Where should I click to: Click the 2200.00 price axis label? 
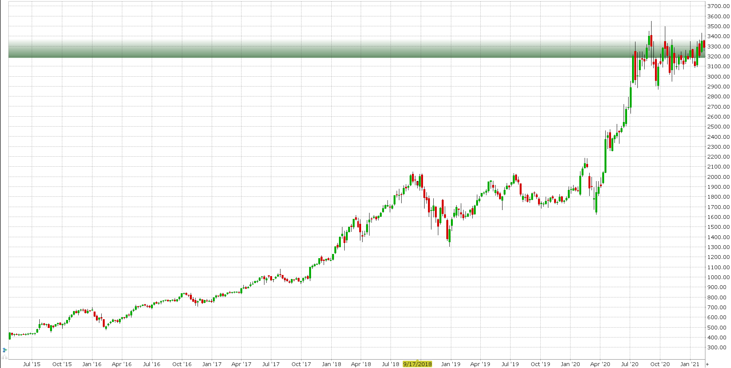point(718,157)
